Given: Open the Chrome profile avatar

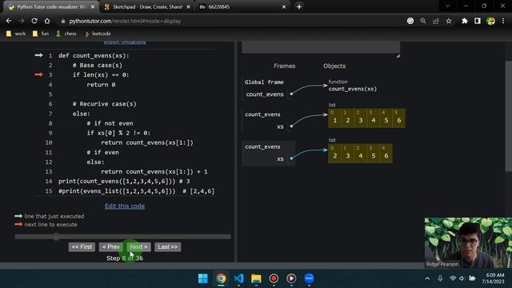Looking at the screenshot, I should click(x=490, y=21).
